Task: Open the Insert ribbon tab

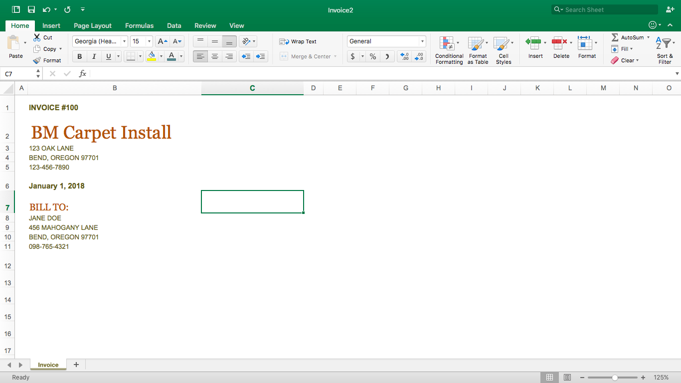Action: click(x=51, y=25)
